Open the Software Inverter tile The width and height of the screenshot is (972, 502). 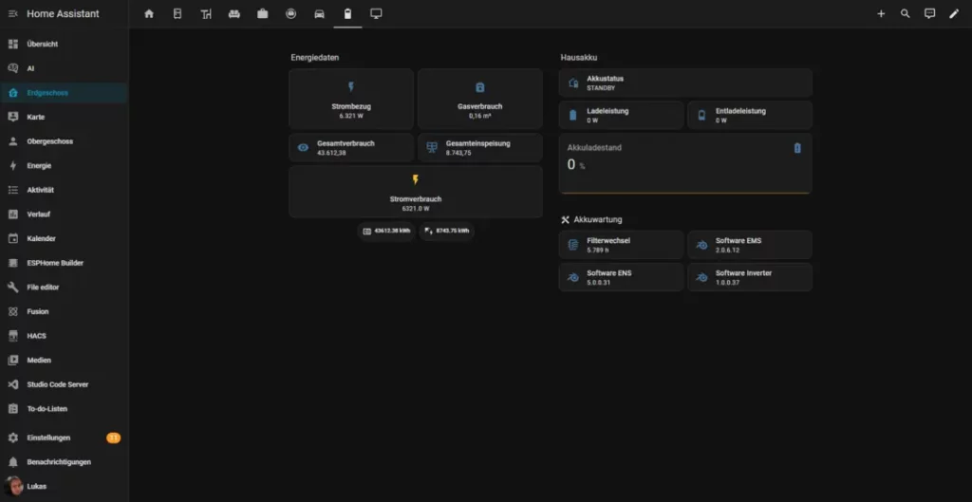coord(750,277)
